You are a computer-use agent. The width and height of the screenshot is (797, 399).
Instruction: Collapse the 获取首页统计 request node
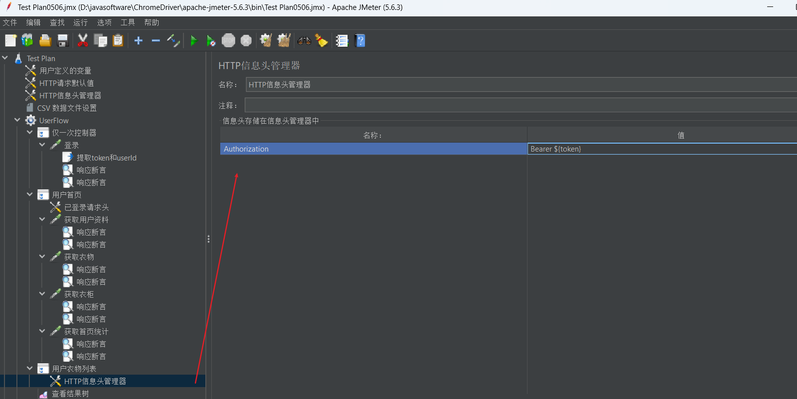click(x=42, y=331)
